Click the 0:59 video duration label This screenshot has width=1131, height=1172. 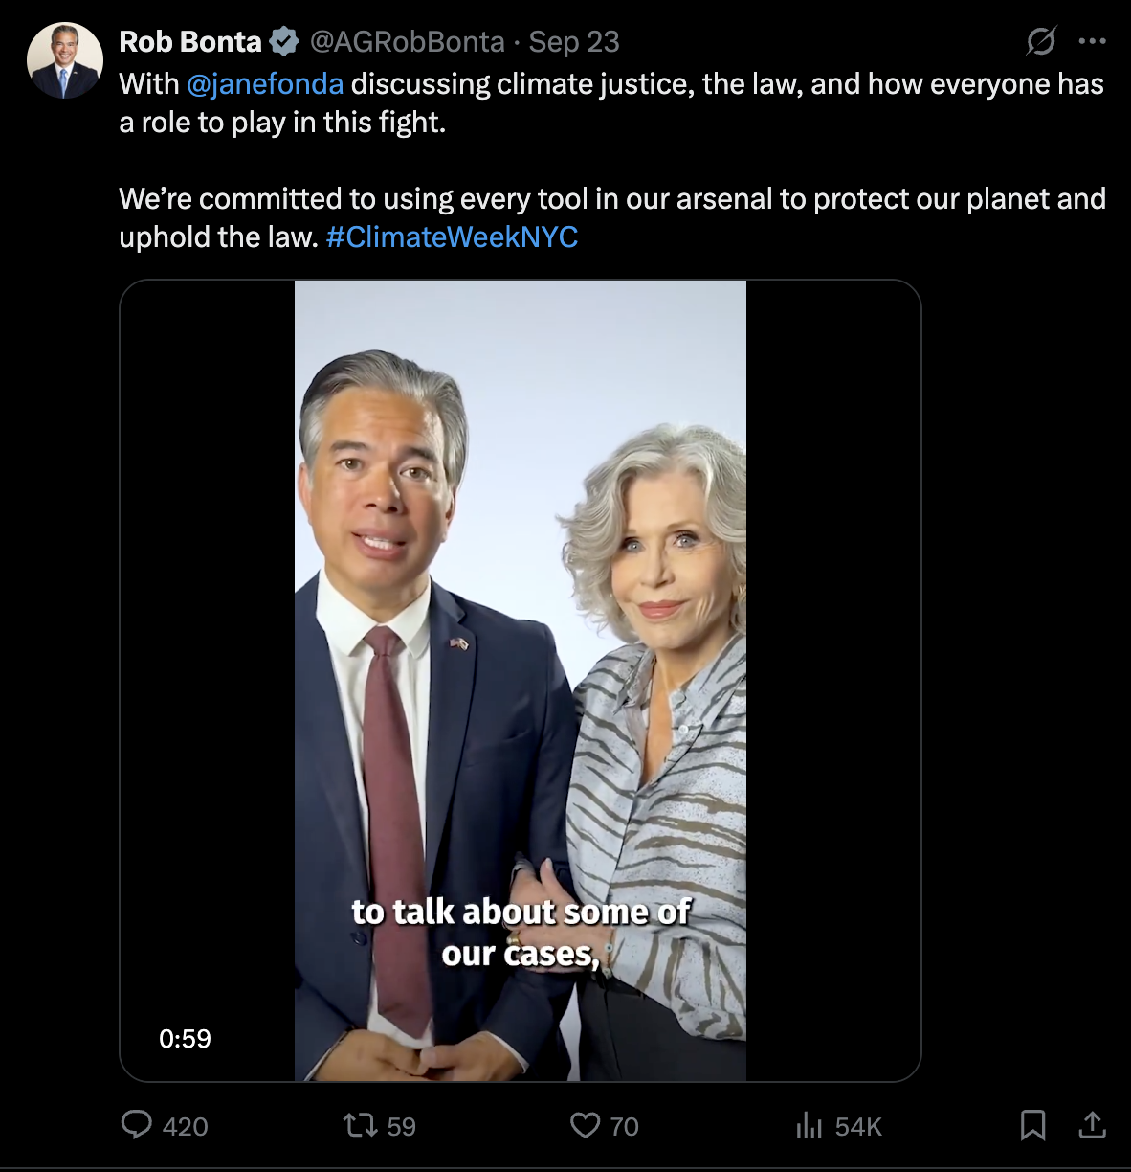click(x=185, y=1039)
